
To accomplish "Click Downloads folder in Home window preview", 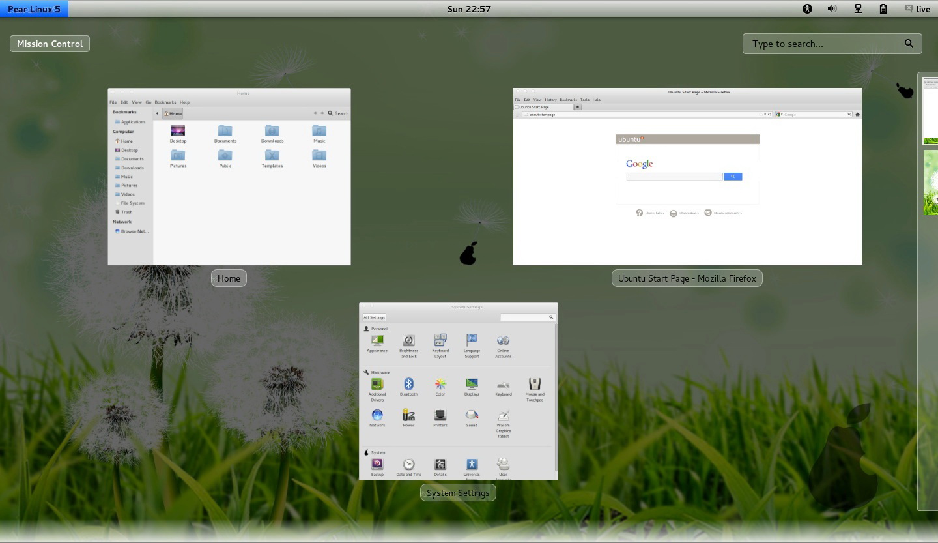I will pos(272,134).
